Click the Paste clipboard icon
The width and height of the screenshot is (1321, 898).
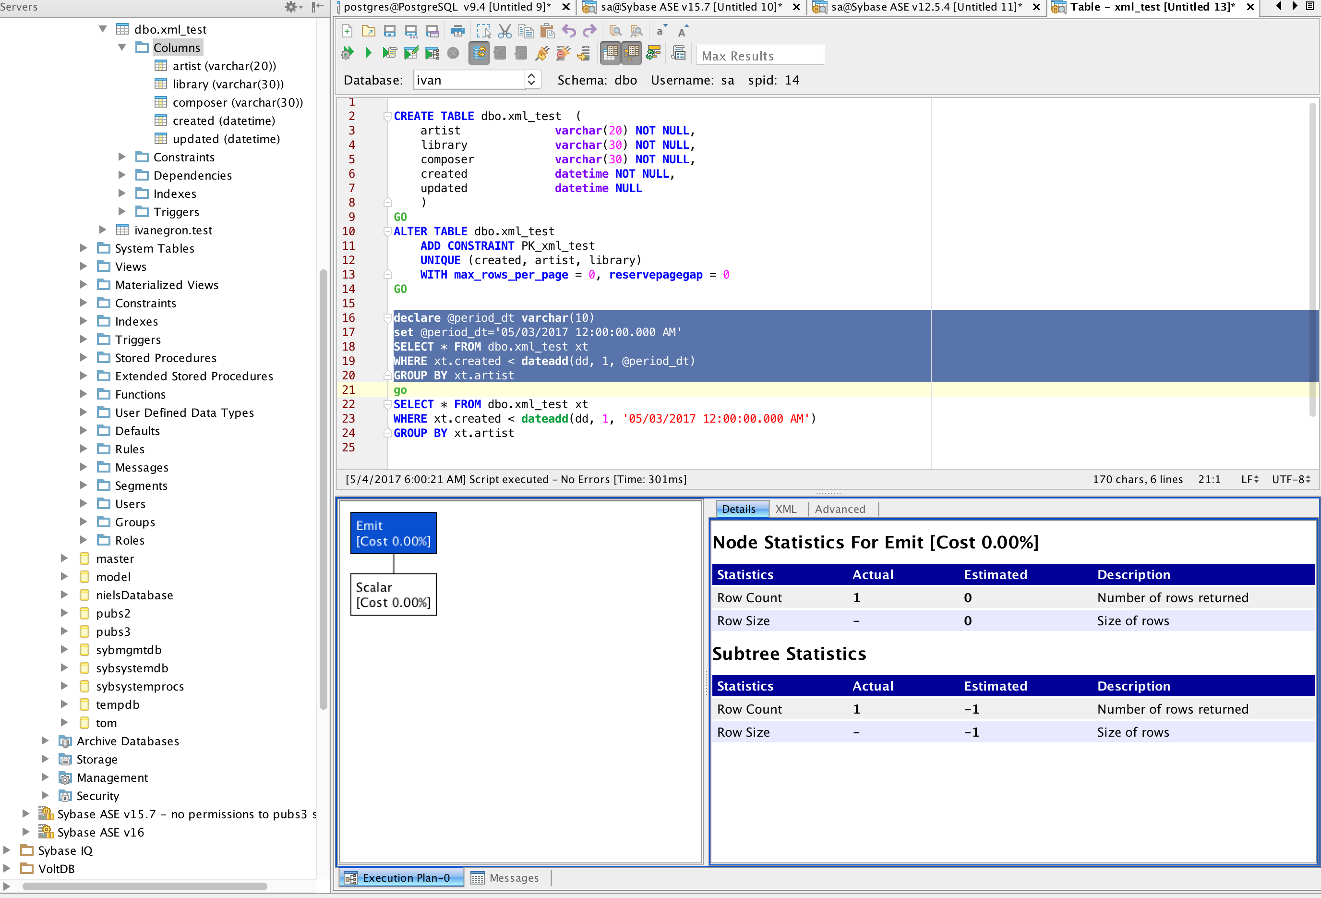pyautogui.click(x=547, y=31)
